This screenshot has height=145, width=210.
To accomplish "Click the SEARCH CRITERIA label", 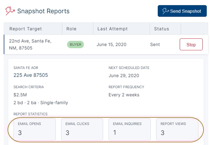I will click(x=29, y=87).
